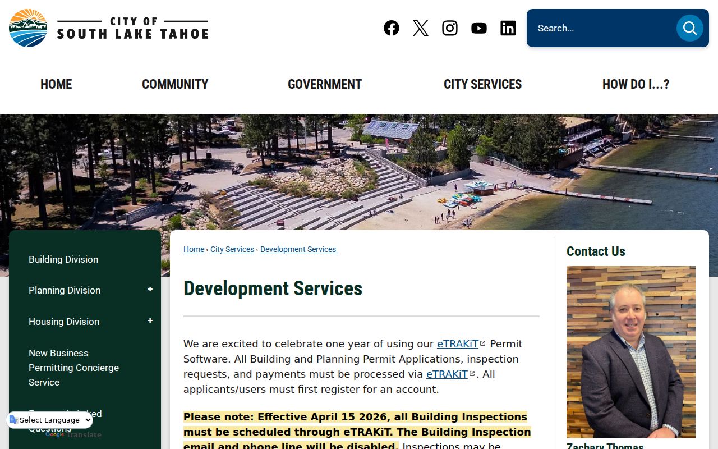Click the search magnifier button
Screen dimensions: 718x449
coord(689,28)
